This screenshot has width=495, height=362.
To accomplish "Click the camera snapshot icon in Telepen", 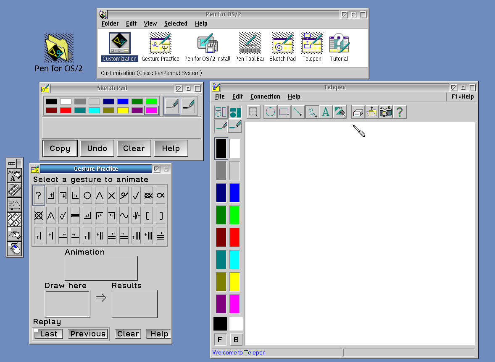I will point(385,112).
